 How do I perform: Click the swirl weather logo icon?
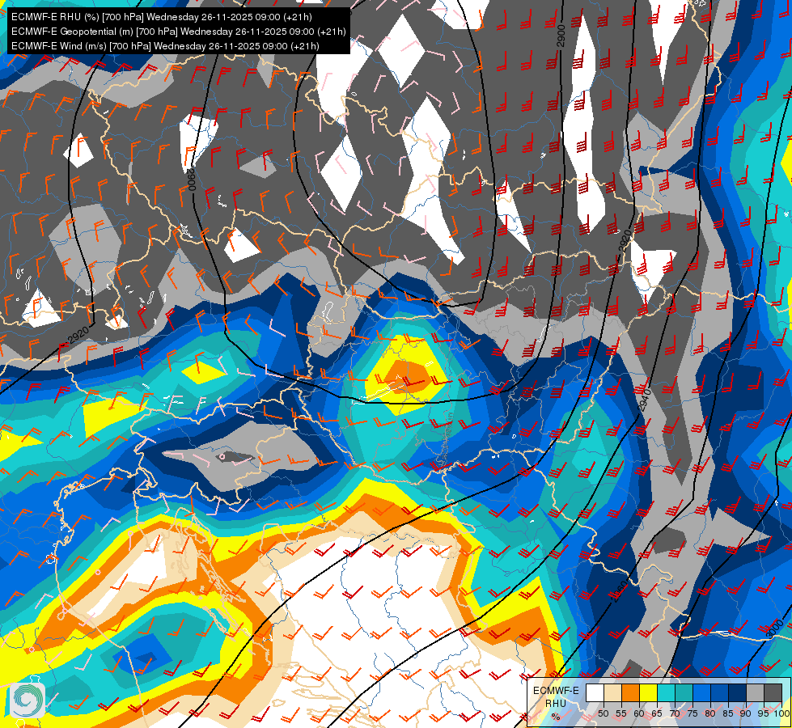click(28, 700)
